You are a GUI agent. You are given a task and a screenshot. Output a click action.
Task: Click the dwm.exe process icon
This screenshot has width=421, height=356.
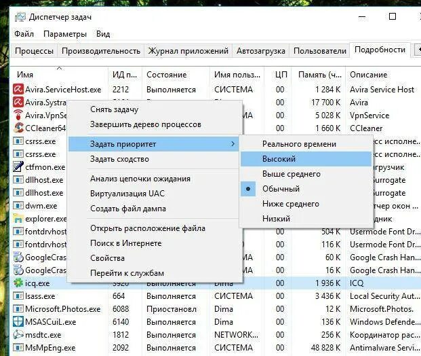click(18, 206)
